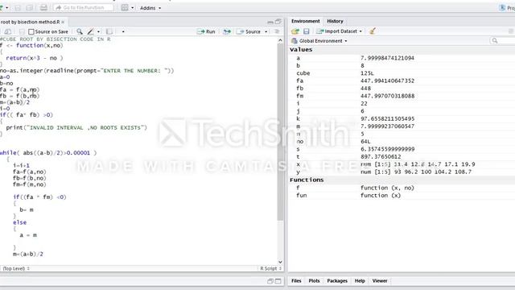The width and height of the screenshot is (515, 290).
Task: Click the readline prompt line in editor
Action: (x=87, y=71)
